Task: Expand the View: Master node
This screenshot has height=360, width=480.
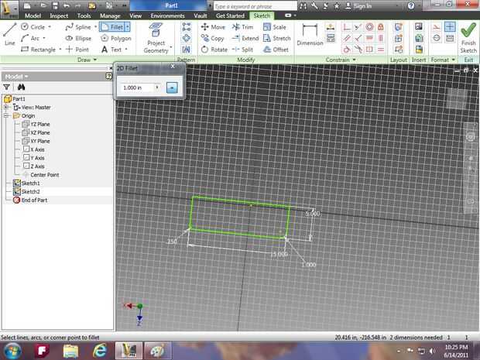Action: coord(6,108)
